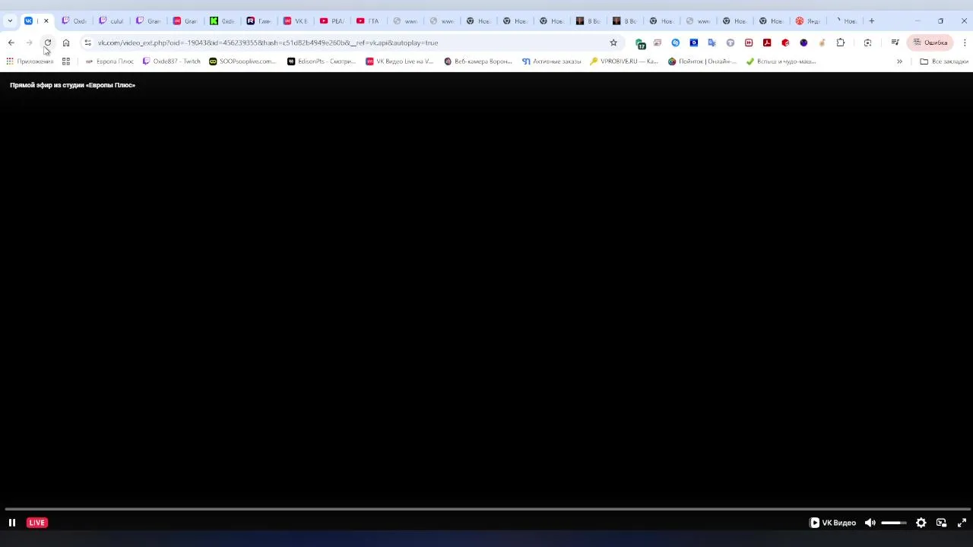Open the Веб-камера Ворон bookmark
Viewport: 973px width, 547px height.
pyautogui.click(x=478, y=62)
